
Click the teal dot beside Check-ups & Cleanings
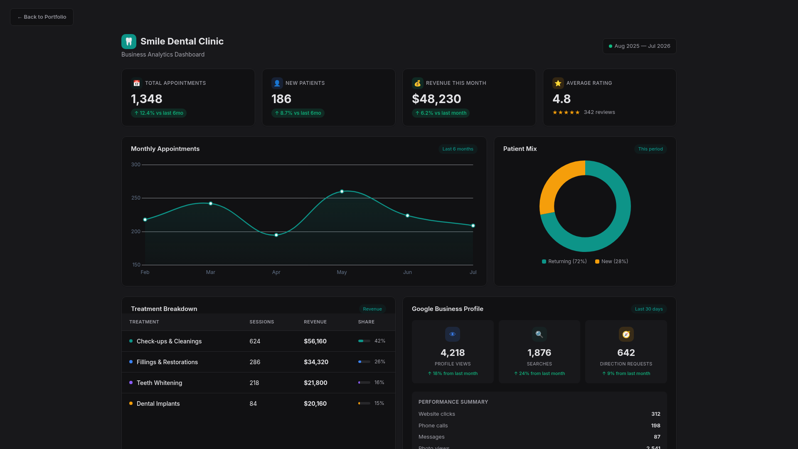131,341
